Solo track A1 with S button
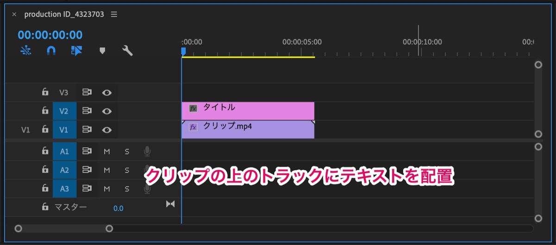This screenshot has height=245, width=556. 127,151
